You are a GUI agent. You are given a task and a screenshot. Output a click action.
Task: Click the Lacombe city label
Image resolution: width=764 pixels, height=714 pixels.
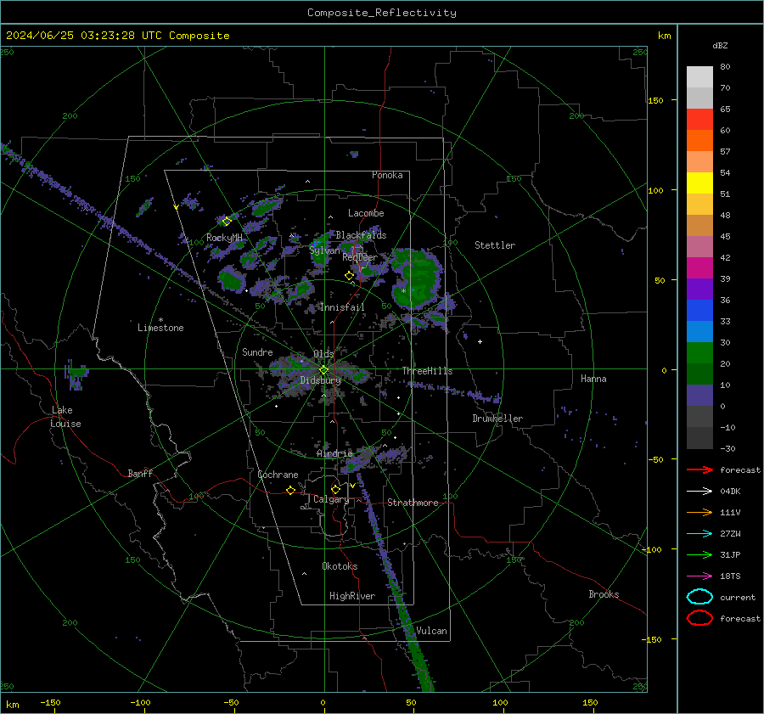[x=366, y=213]
